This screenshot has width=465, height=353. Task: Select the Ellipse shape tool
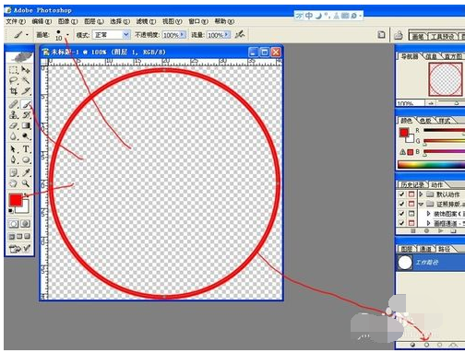coord(26,159)
